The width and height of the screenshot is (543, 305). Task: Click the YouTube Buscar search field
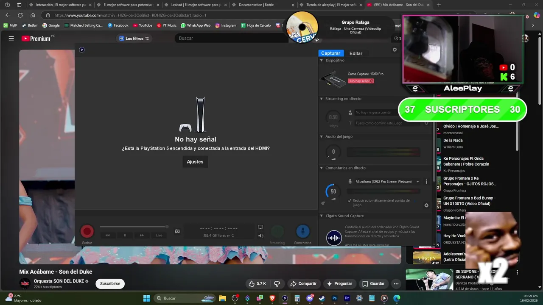click(x=231, y=38)
